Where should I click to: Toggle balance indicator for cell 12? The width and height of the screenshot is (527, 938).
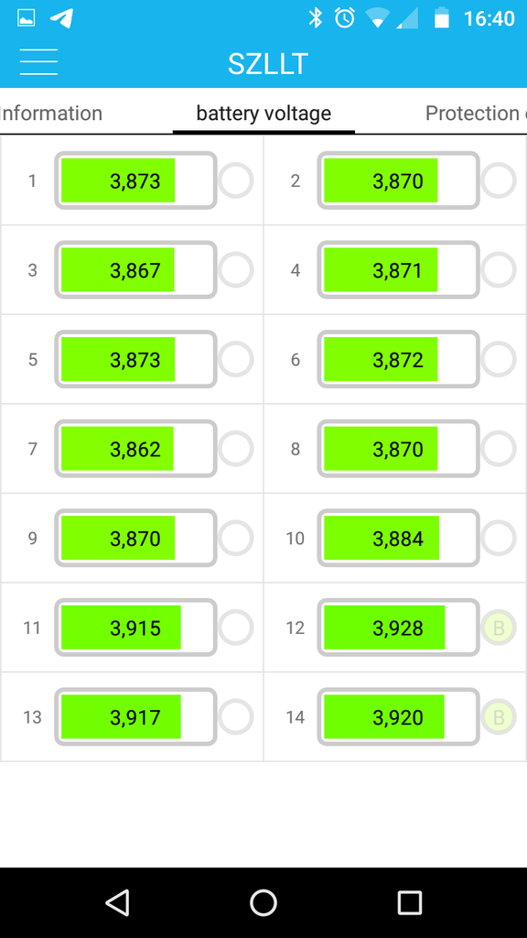point(499,627)
